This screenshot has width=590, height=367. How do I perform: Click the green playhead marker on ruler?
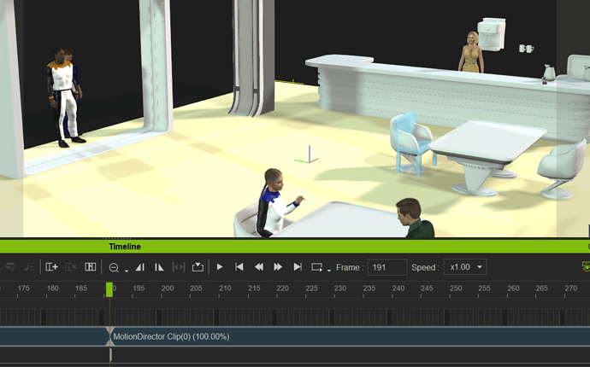point(109,289)
